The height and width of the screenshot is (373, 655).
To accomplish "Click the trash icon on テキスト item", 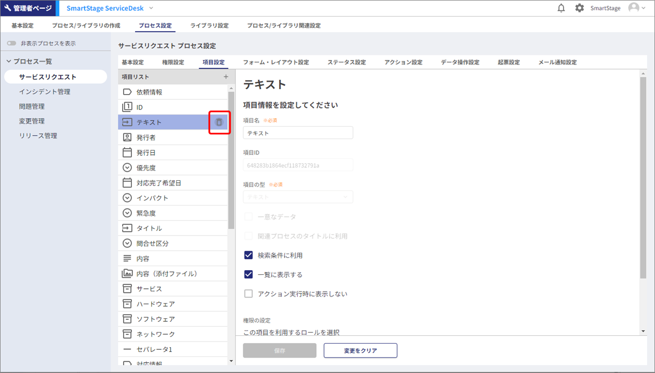I will [x=219, y=122].
